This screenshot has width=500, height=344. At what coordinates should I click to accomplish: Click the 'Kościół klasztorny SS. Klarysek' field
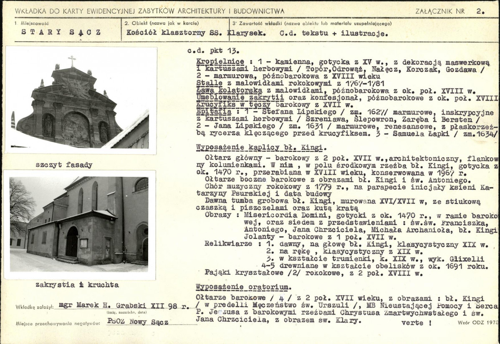pyautogui.click(x=196, y=33)
